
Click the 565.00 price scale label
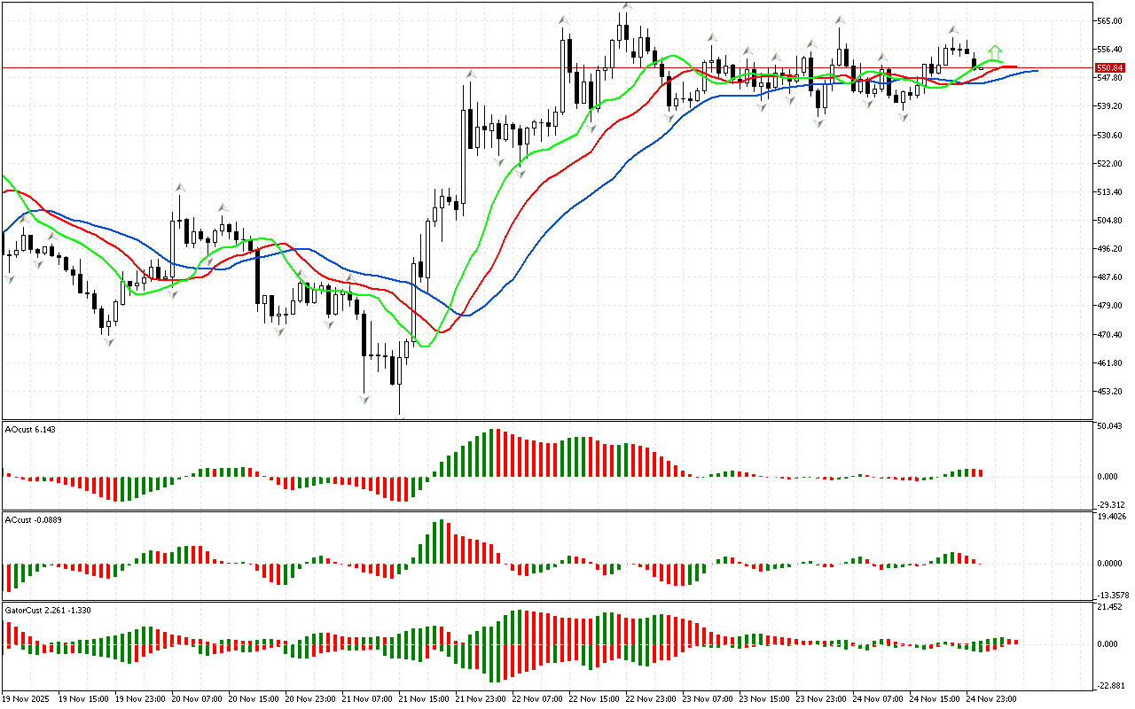click(1108, 20)
